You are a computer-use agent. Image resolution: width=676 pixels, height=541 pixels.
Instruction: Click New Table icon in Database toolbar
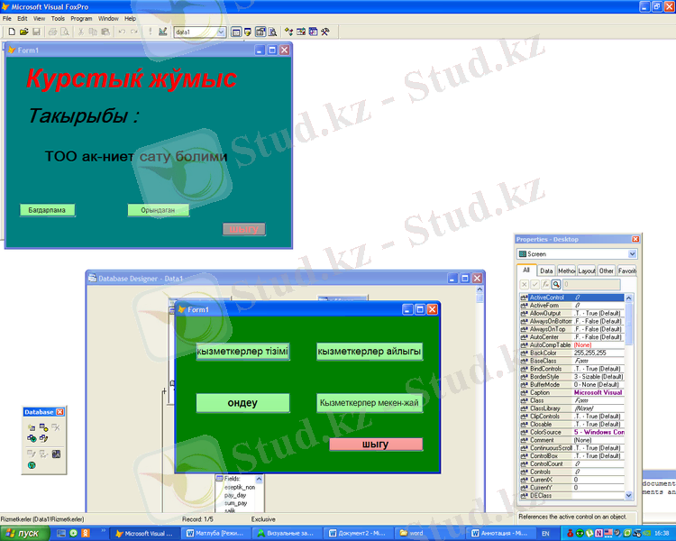point(32,427)
